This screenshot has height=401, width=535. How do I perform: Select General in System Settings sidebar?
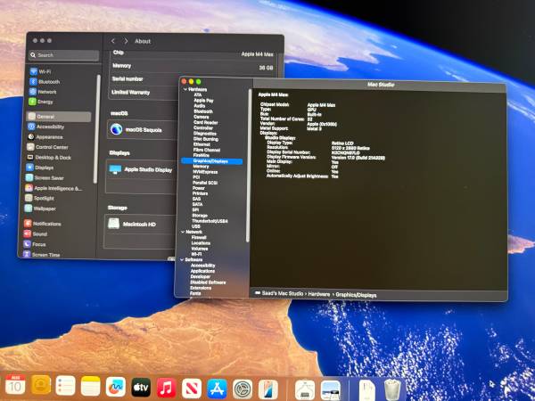[59, 117]
